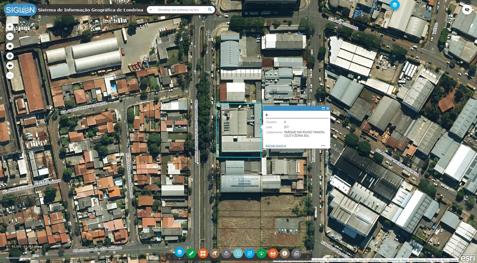Return to the default home extent

[x=10, y=46]
